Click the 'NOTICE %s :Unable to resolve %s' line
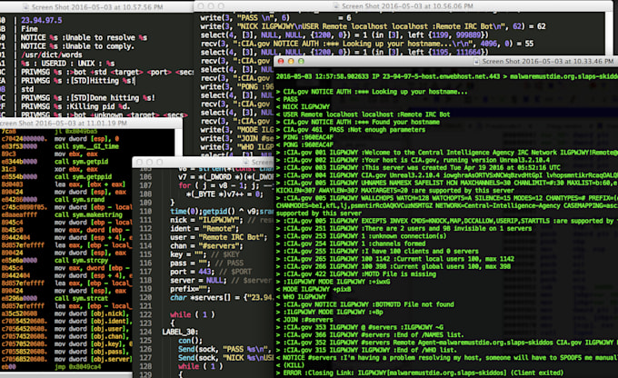This screenshot has height=378, width=618. pyautogui.click(x=84, y=37)
